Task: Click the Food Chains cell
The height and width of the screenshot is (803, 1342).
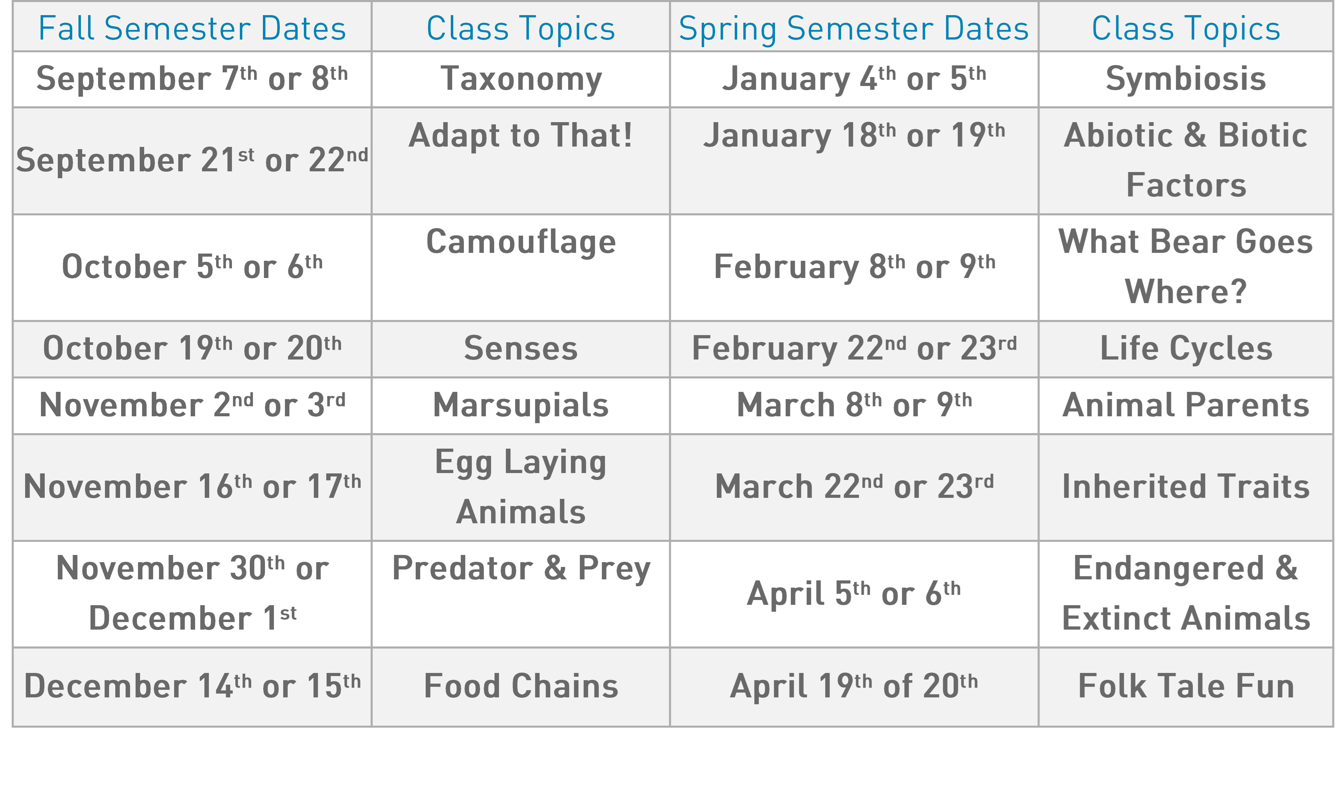Action: [521, 687]
